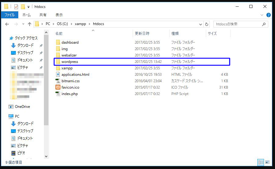Click the wordpress folder name
275x169 pixels.
(x=70, y=62)
